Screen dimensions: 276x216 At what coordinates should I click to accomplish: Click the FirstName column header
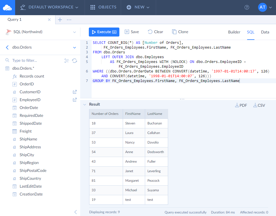coord(134,114)
